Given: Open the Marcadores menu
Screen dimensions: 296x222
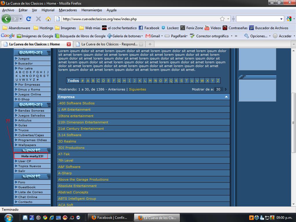Looking at the screenshot, I should 68,10.
